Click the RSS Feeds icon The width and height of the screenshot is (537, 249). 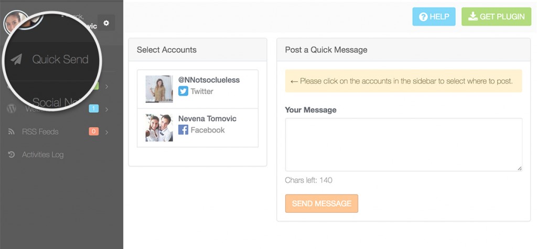(x=11, y=132)
